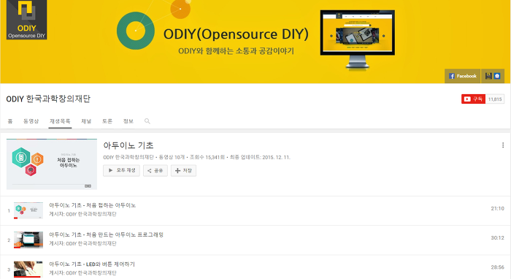Click the banner title ODIY(Opensource DIY)
The width and height of the screenshot is (511, 279).
point(236,34)
